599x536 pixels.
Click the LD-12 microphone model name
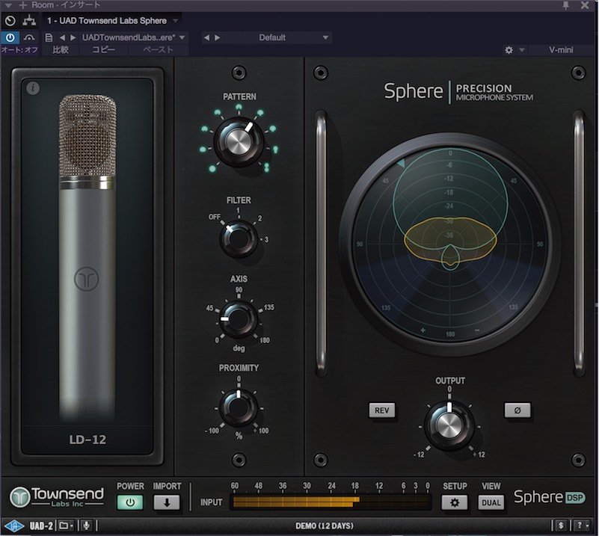[x=87, y=440]
